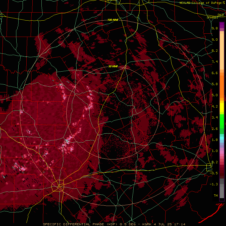The width and height of the screenshot is (226, 226).
Task: Click the 5.0 color scale value
Action: (215, 95)
